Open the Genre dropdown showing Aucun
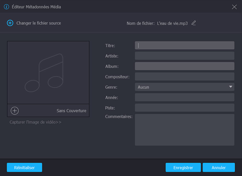 tap(185, 87)
